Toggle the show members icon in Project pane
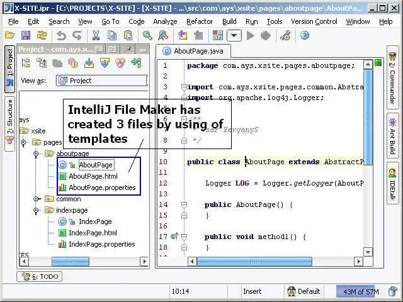The width and height of the screenshot is (403, 302). point(73,63)
